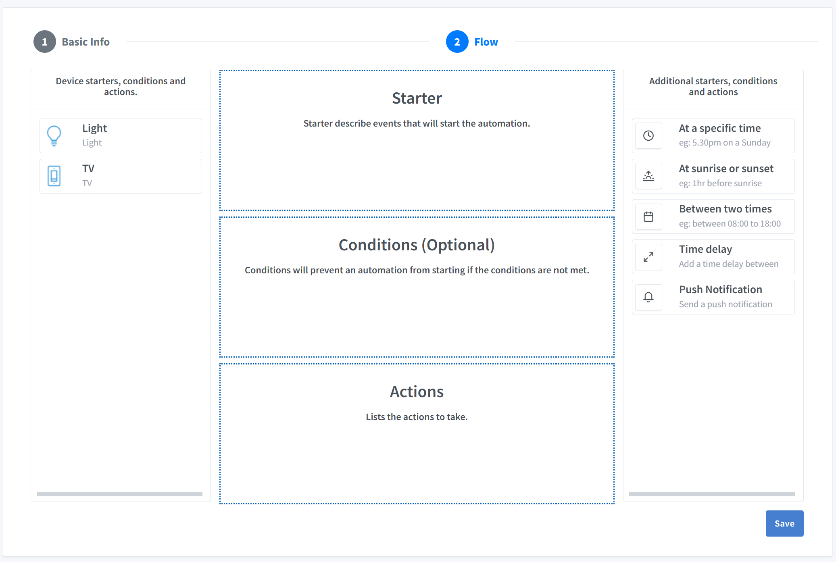Choose the 'Between two times' condition

tap(713, 216)
